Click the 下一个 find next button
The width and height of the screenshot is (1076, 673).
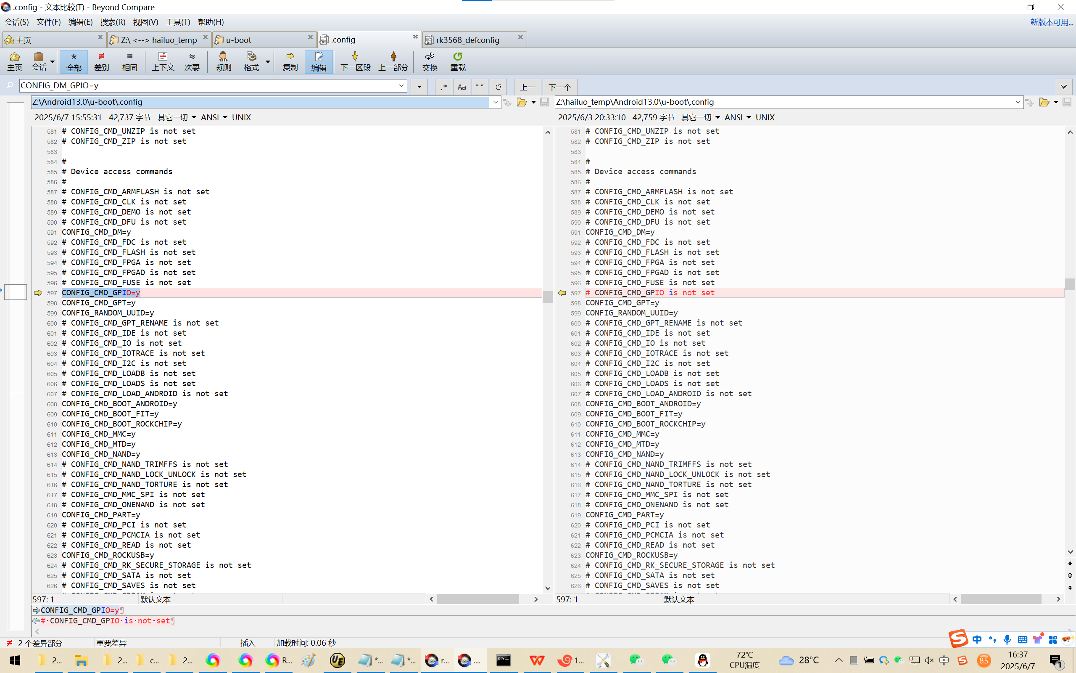559,87
